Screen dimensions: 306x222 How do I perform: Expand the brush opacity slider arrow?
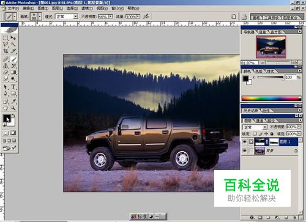click(111, 17)
